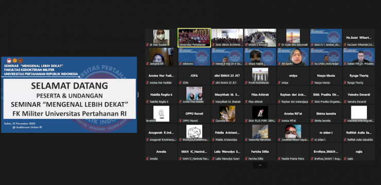The image size is (381, 185).
Task: Click muted mic icon for Ryuga Thoriq
Action: click(345, 83)
